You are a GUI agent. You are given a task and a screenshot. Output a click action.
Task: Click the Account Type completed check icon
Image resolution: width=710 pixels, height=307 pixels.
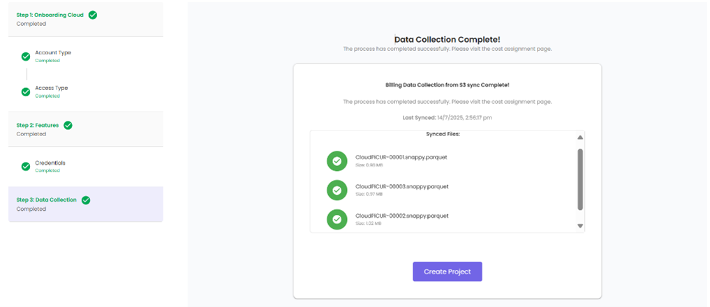click(26, 56)
